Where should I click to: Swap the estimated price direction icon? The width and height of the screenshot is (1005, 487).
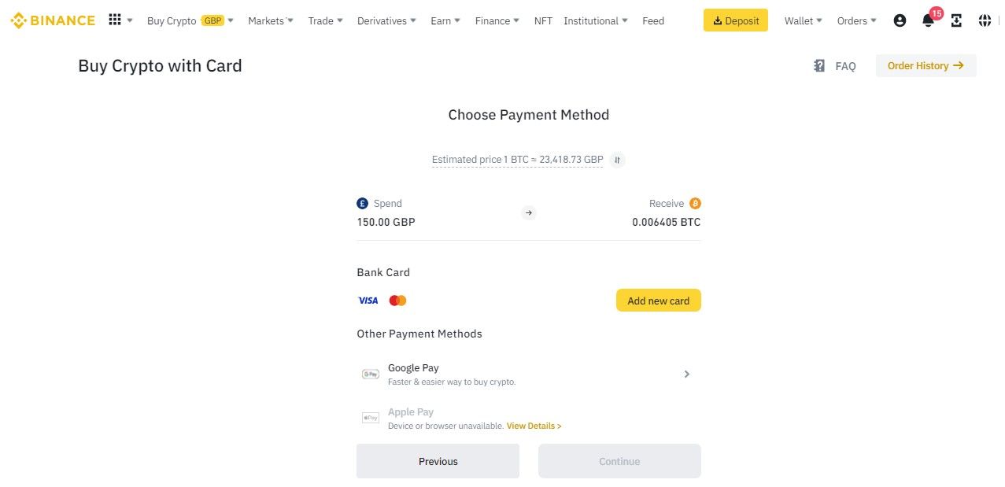(618, 160)
